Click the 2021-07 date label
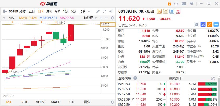Image resolution: width=220 pixels, height=106 pixels. click(x=9, y=96)
